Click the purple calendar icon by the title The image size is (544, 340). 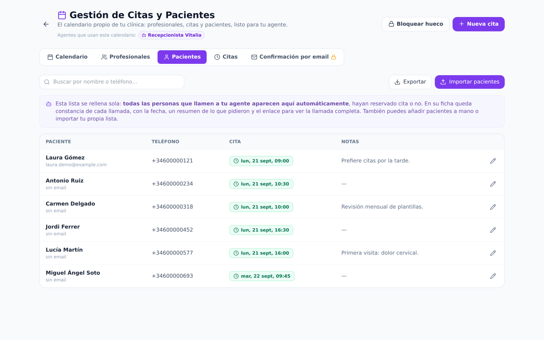(62, 15)
